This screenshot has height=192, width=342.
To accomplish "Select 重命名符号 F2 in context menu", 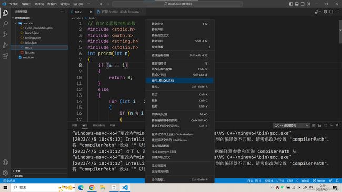I will tap(179, 63).
